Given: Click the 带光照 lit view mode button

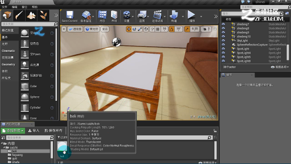Looking at the screenshot, I should pyautogui.click(x=92, y=29).
